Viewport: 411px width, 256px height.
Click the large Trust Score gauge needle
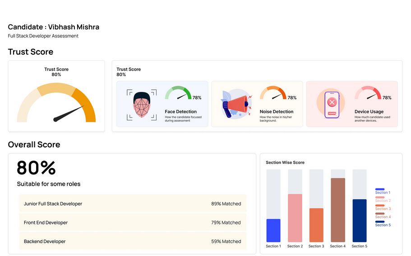coord(69,114)
